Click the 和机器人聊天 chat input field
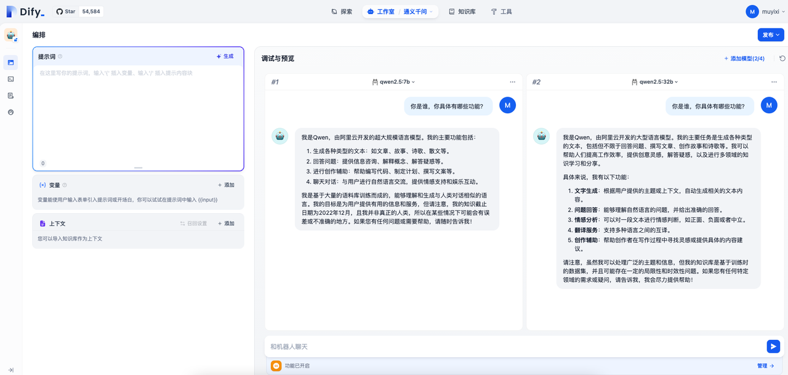Viewport: 788px width, 375px height. (x=514, y=347)
